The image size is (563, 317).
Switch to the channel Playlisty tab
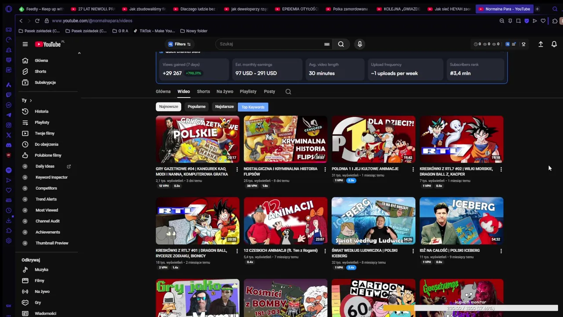[248, 92]
